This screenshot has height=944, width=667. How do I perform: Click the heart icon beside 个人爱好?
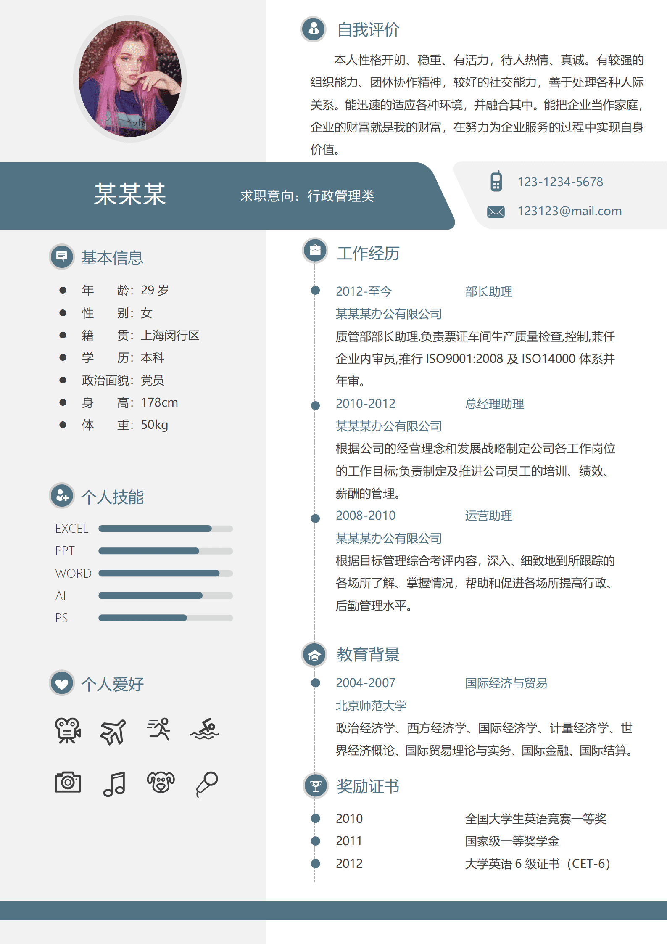pyautogui.click(x=62, y=683)
